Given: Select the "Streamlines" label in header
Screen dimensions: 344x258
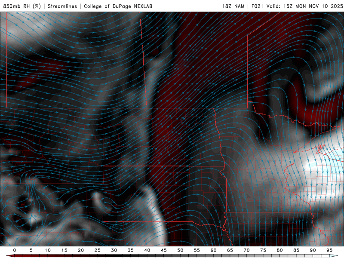Looking at the screenshot, I should point(62,6).
